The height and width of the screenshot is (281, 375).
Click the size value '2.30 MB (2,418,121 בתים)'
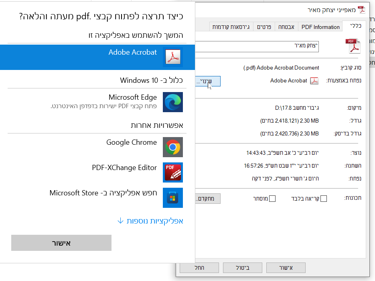click(x=290, y=121)
